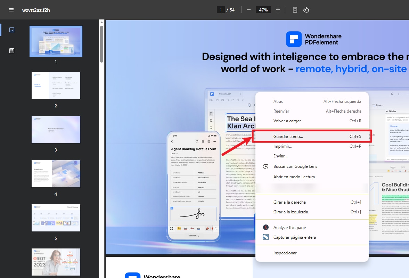
Task: Choose Buscar con Google Lens
Action: (x=312, y=166)
